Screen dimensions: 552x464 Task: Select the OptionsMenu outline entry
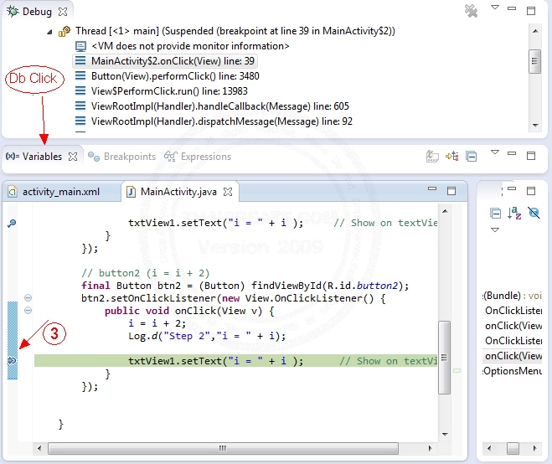tap(512, 371)
